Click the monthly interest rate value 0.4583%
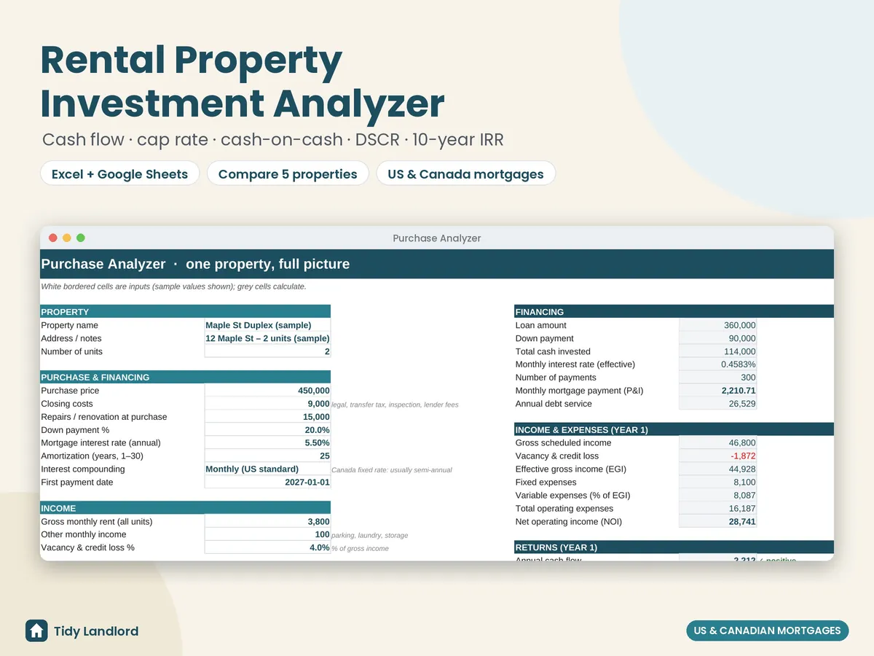This screenshot has width=874, height=656. (x=717, y=364)
